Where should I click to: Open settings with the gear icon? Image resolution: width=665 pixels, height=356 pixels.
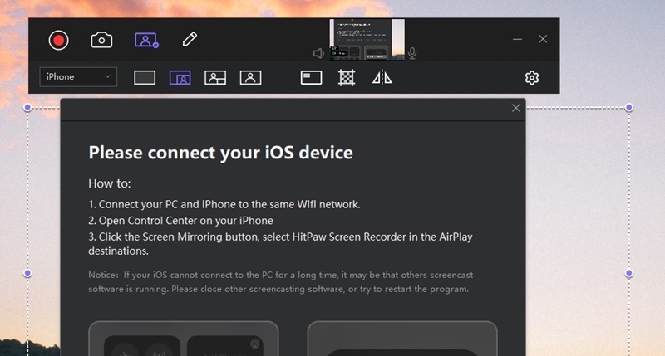(x=532, y=77)
